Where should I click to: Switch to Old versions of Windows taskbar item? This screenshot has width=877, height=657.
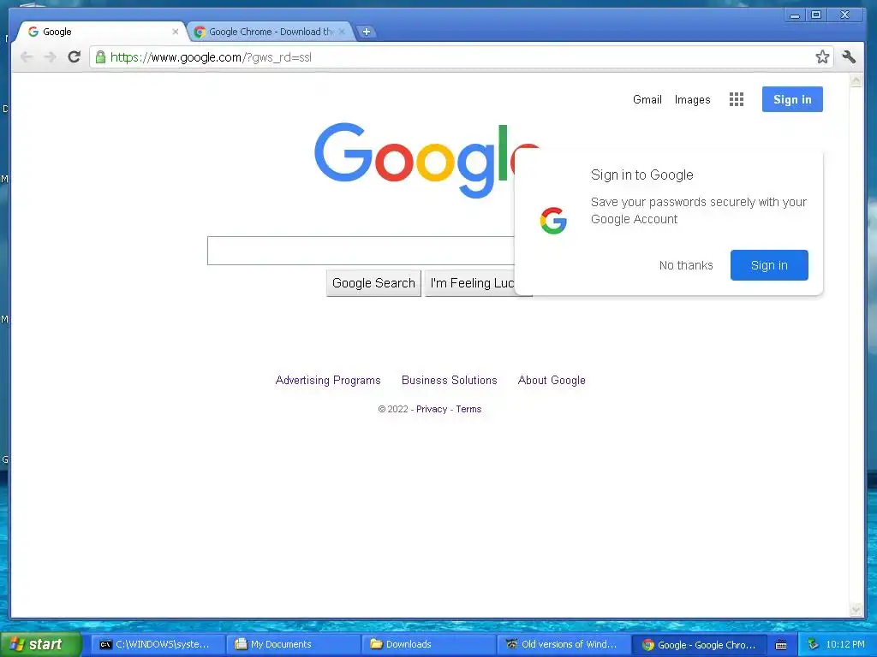[564, 644]
